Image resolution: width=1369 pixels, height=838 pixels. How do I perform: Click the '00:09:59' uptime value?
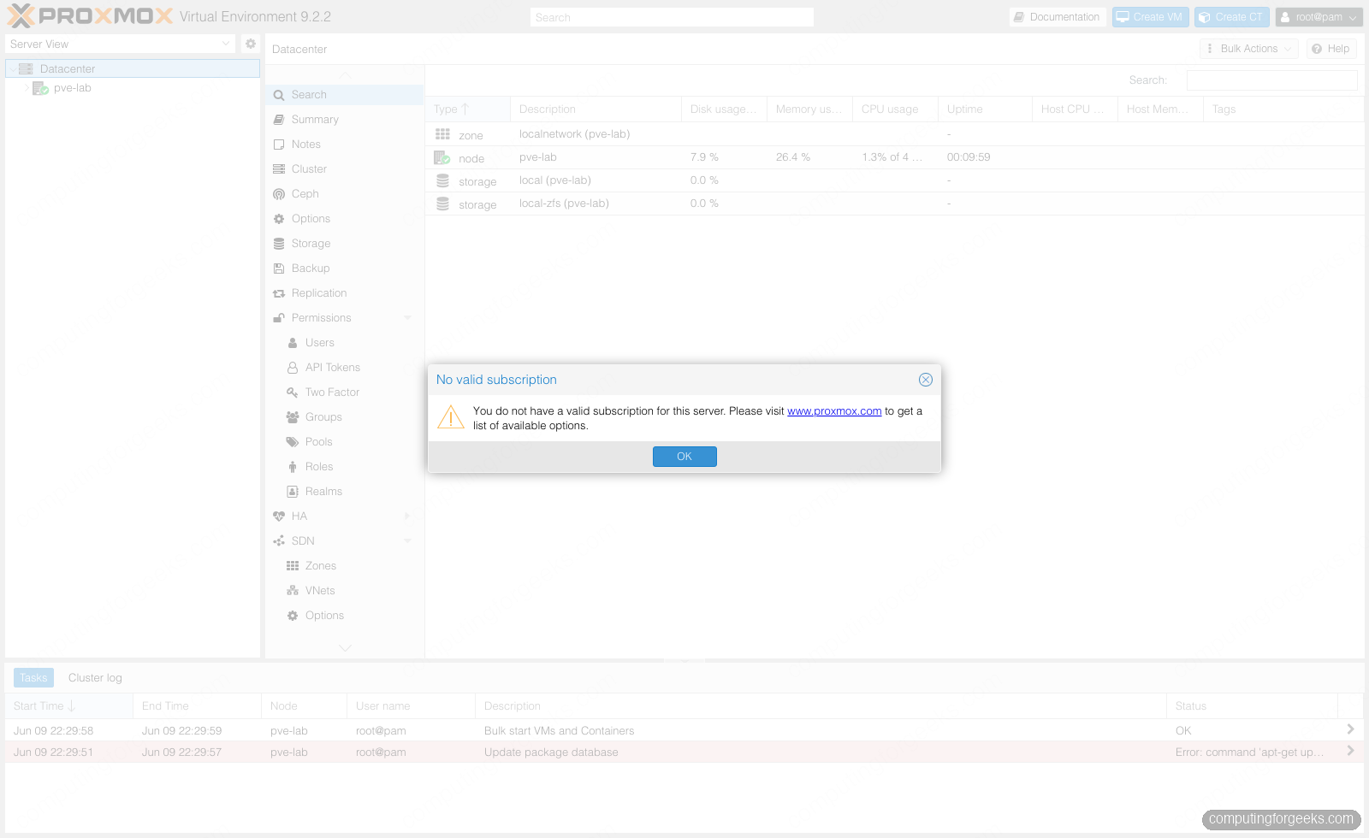969,157
